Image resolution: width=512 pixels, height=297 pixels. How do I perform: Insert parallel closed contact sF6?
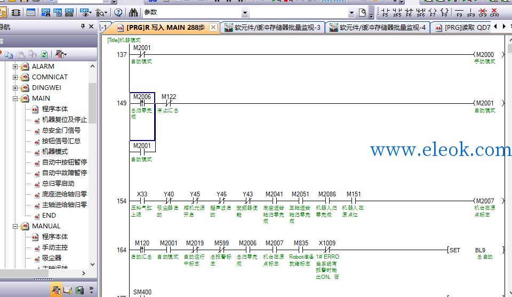point(421,12)
